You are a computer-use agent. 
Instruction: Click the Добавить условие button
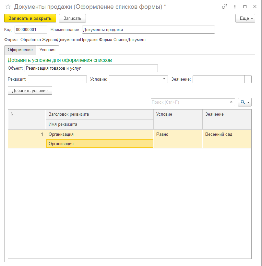click(x=30, y=90)
